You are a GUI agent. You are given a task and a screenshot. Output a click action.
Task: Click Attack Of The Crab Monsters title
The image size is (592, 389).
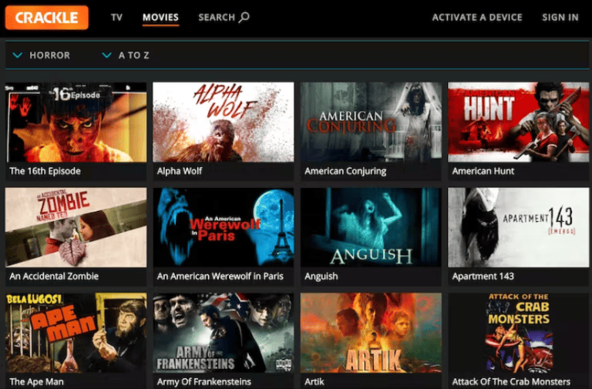coord(511,381)
